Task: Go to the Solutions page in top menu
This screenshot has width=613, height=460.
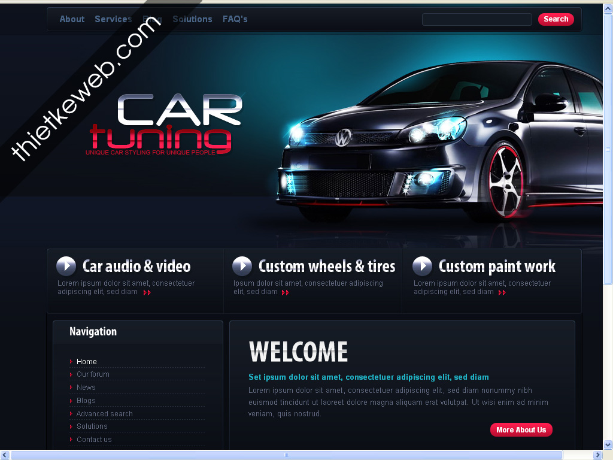Action: pos(192,19)
